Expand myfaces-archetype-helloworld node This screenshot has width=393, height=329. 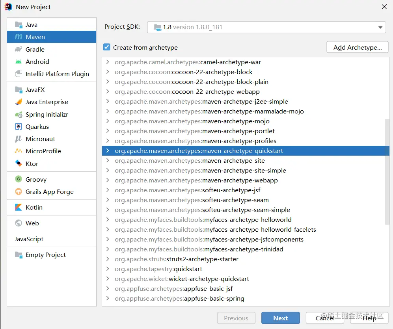point(108,219)
